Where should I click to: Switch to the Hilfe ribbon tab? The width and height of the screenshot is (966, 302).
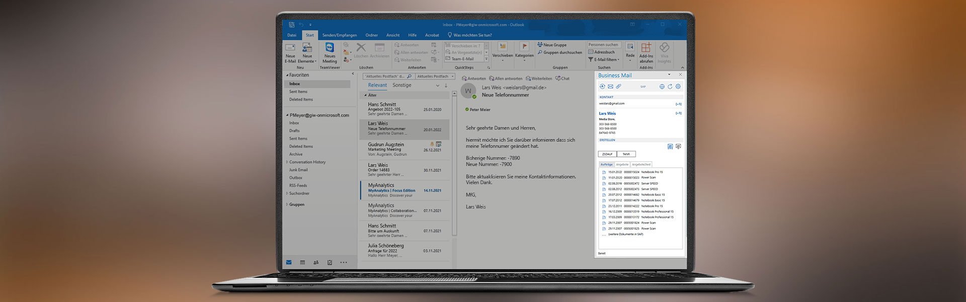[412, 35]
